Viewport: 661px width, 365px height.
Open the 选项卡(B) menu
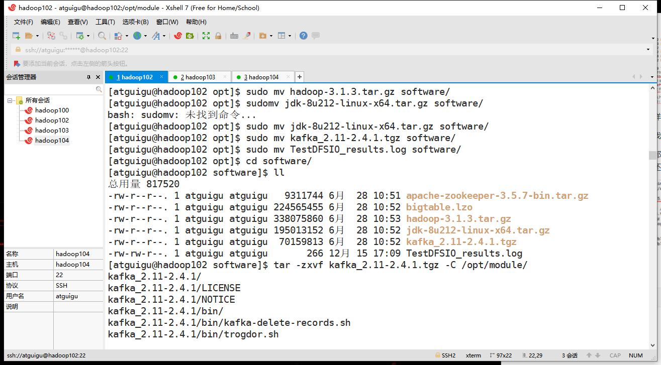coord(136,22)
